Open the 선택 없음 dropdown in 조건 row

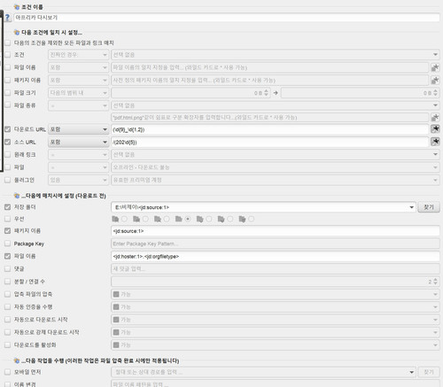coord(276,55)
